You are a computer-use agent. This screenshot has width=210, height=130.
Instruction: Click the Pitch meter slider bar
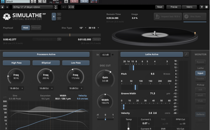146,68
